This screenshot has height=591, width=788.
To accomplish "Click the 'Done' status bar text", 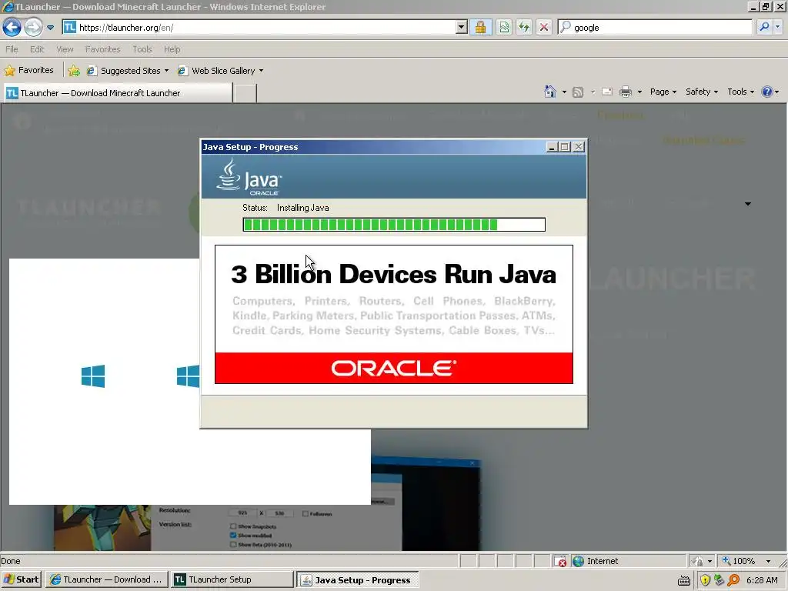I will click(x=11, y=561).
